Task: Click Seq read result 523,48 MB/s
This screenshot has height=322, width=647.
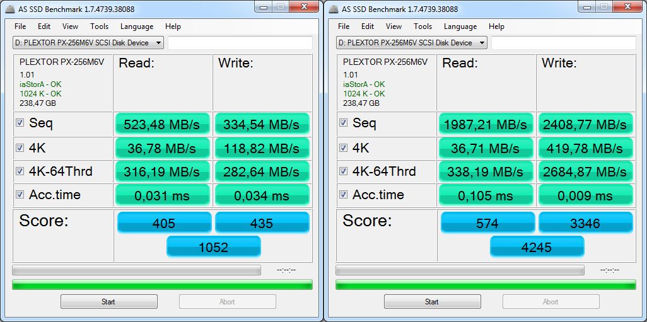Action: click(x=163, y=124)
